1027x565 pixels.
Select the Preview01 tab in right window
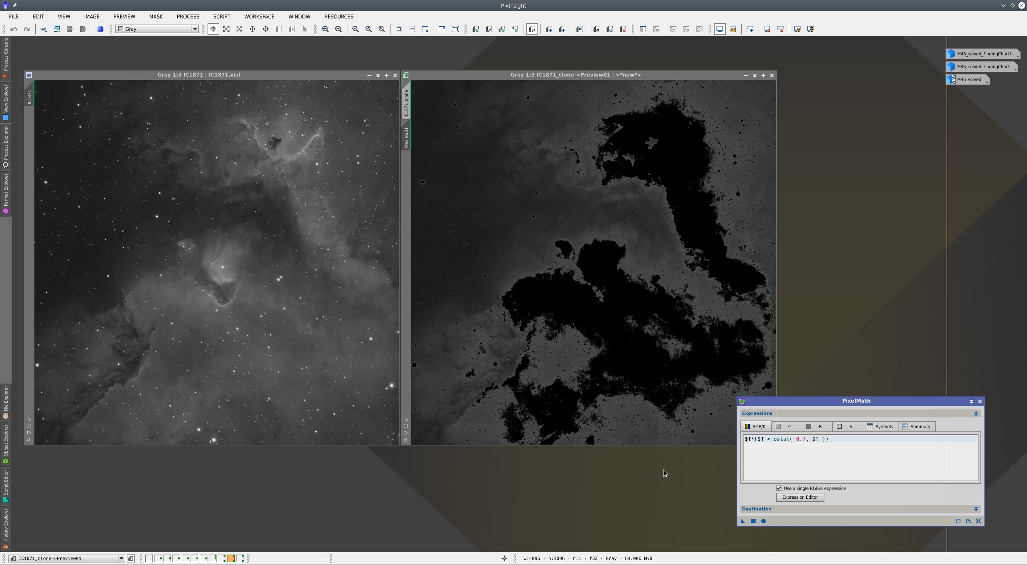point(406,138)
